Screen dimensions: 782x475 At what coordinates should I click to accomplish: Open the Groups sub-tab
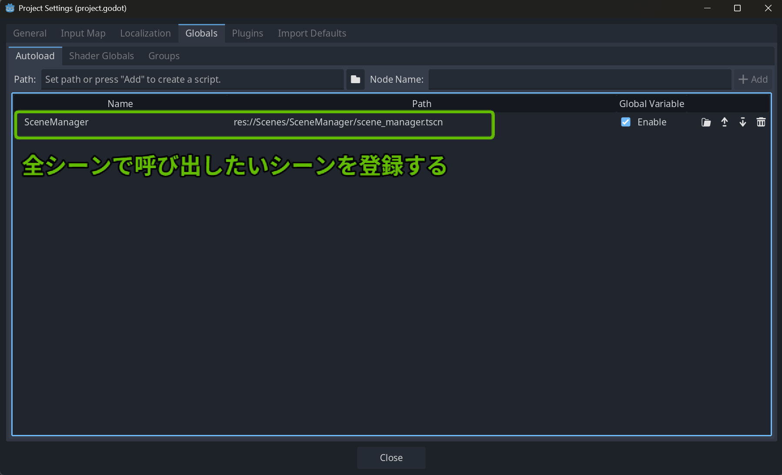(164, 56)
